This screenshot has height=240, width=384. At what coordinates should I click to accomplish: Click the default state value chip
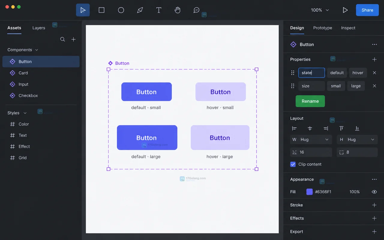point(337,73)
